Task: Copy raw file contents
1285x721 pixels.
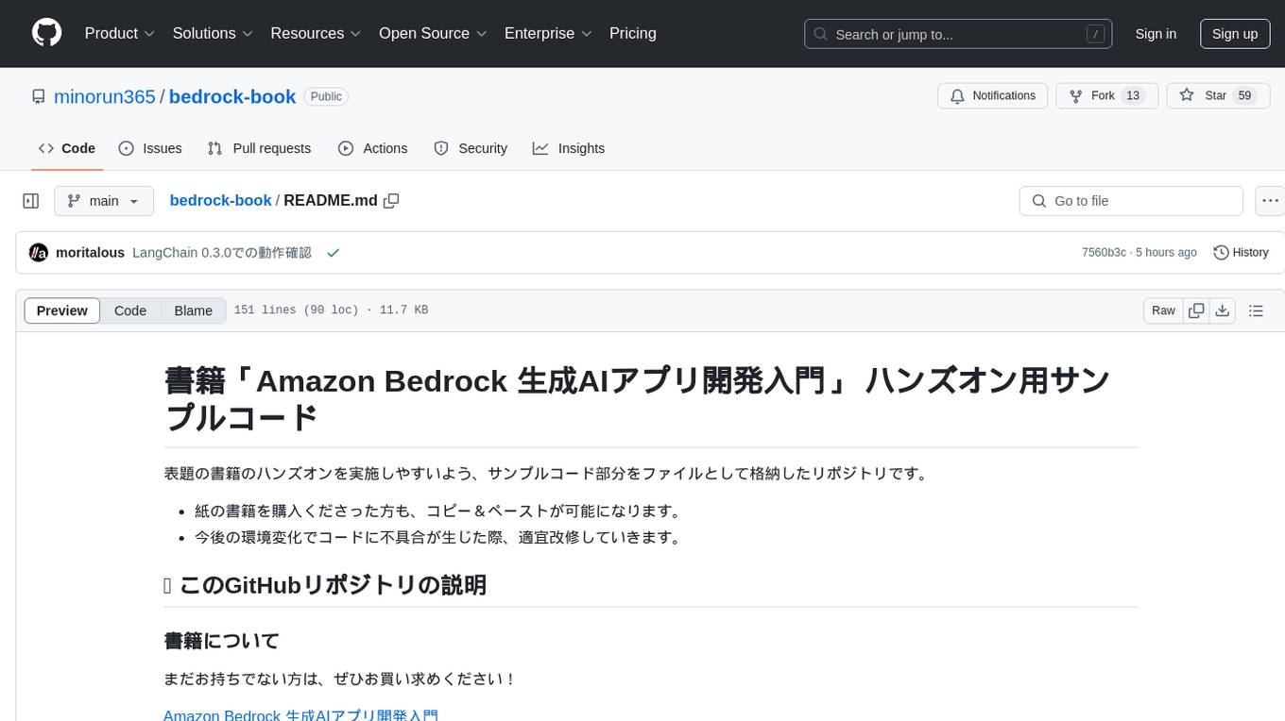Action: [x=1196, y=310]
